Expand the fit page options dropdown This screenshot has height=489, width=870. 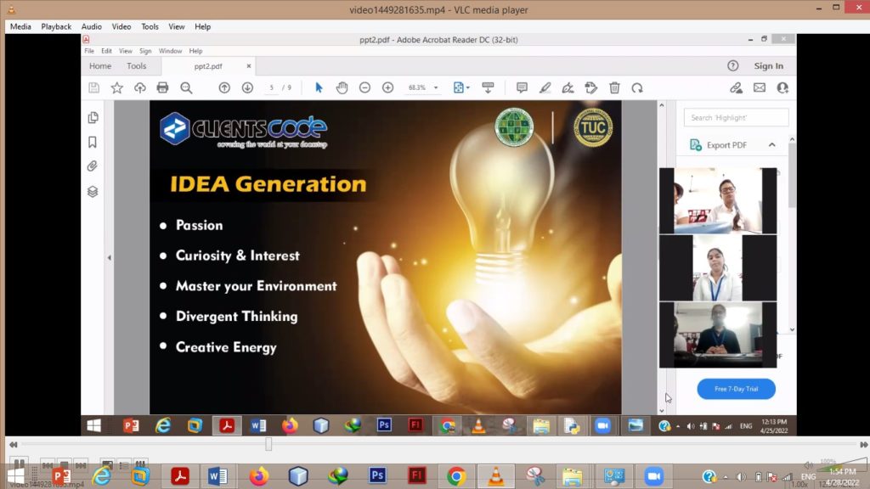click(468, 87)
